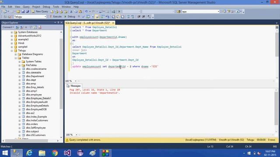Click the Cut scissors icon
This screenshot has height=157, width=280.
(x=71, y=12)
